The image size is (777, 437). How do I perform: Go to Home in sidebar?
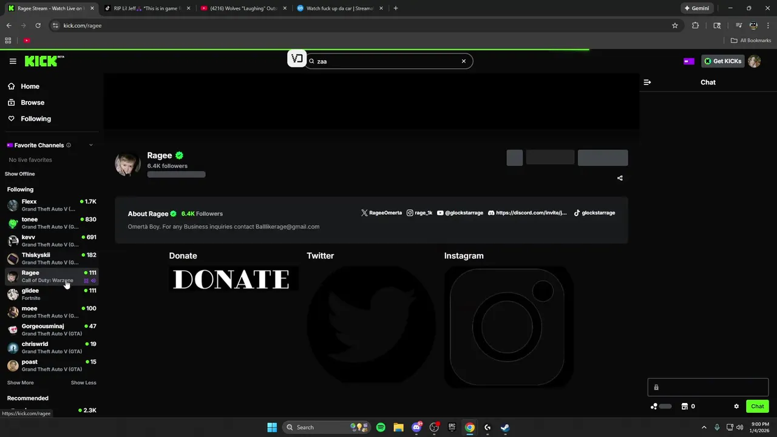(x=24, y=86)
